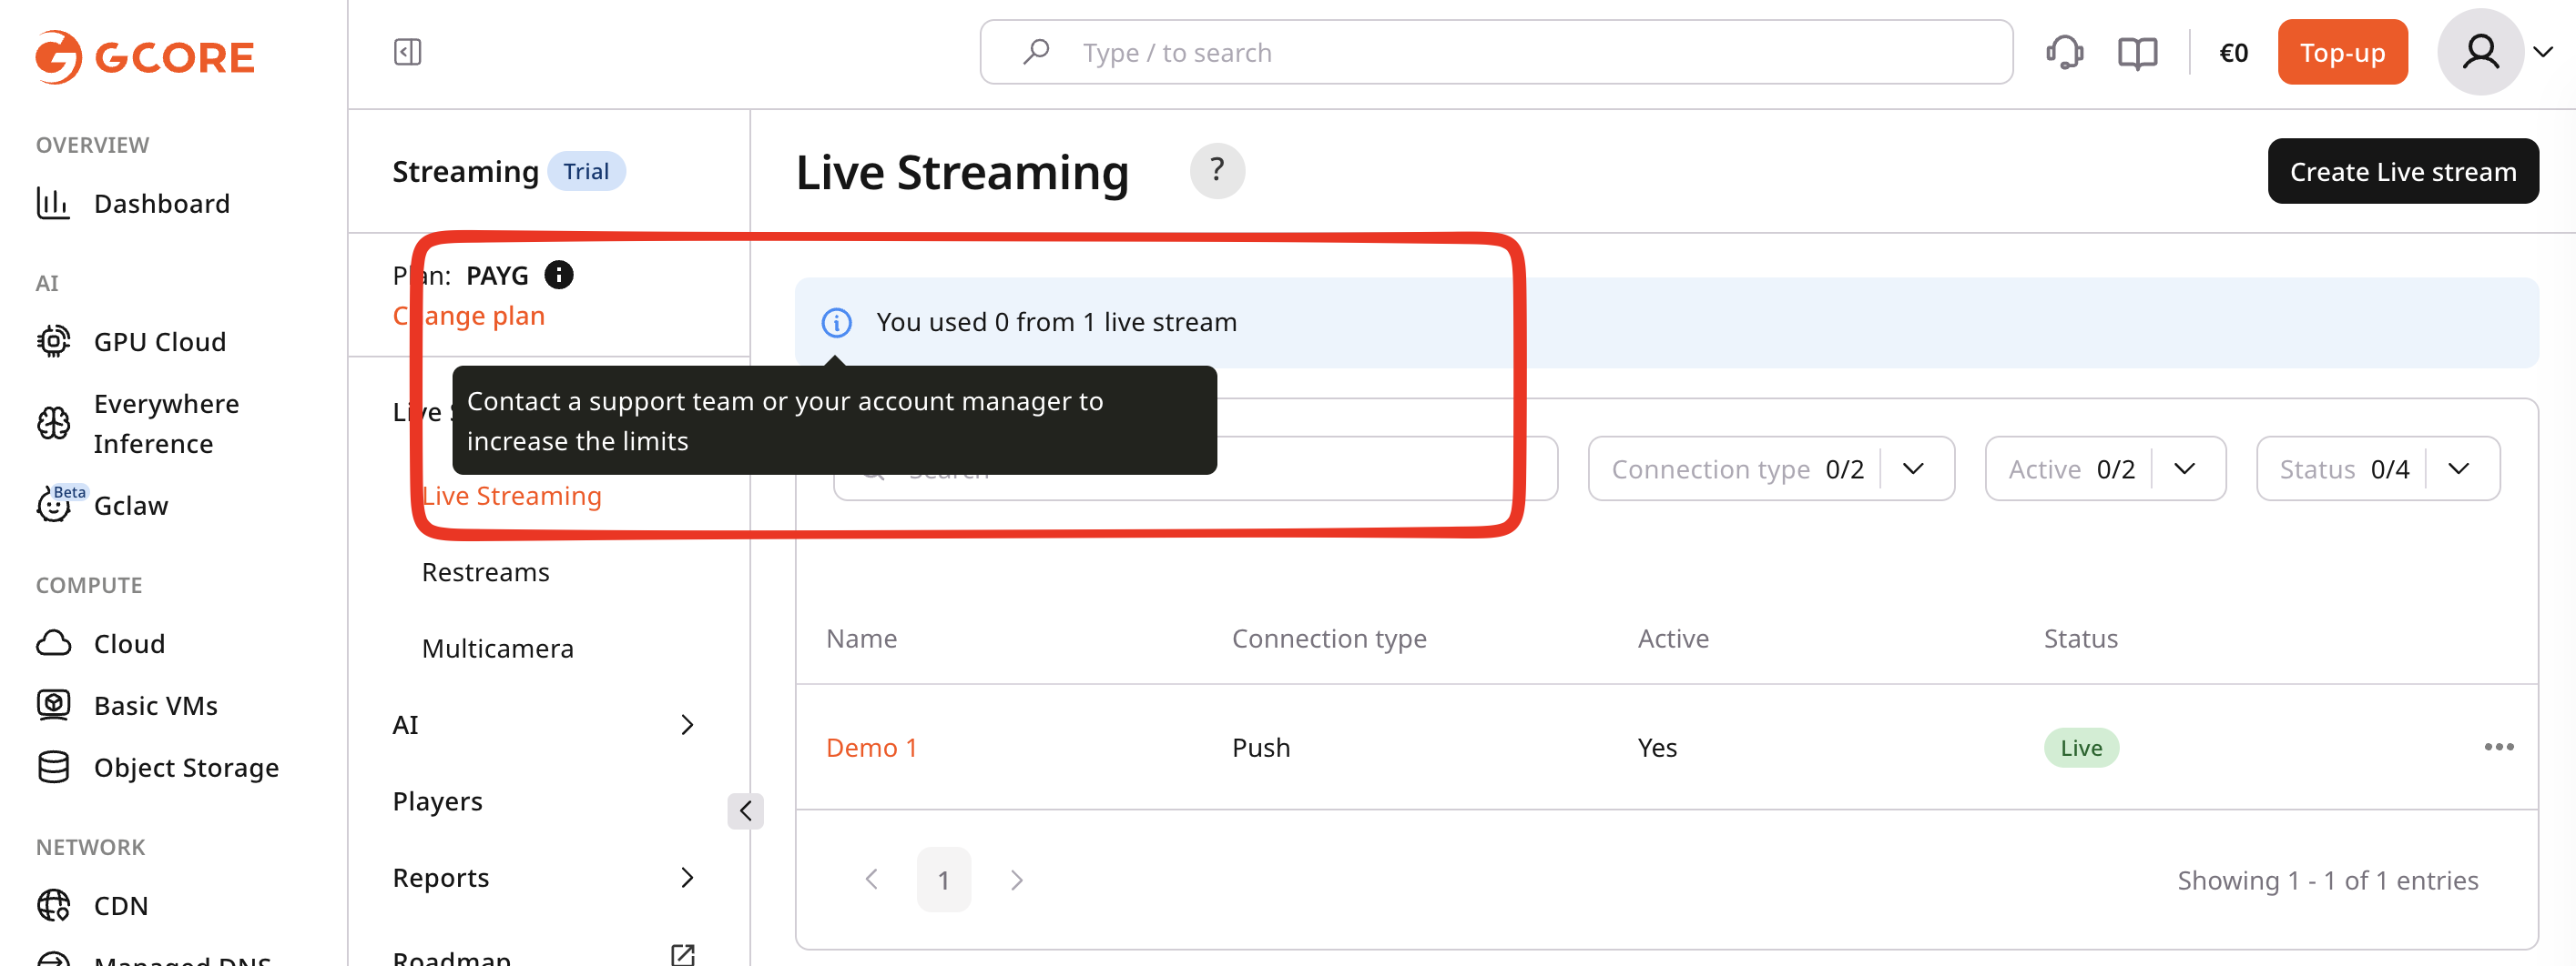Open Gclaw from the sidebar
2576x966 pixels.
point(131,506)
